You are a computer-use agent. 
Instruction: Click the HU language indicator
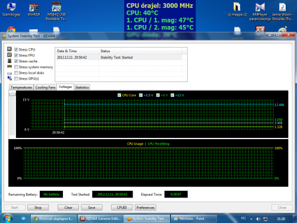pos(243,218)
